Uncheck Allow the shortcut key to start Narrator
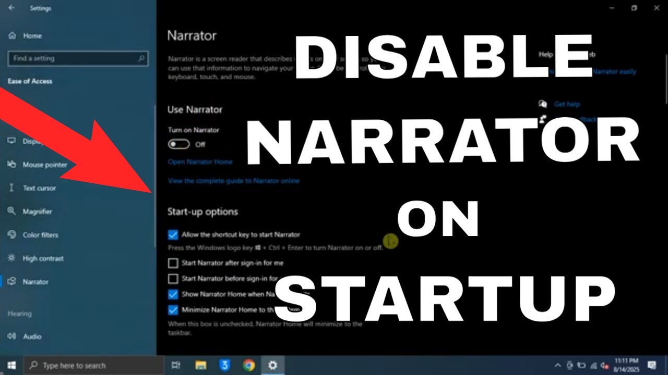Image resolution: width=668 pixels, height=375 pixels. [173, 235]
